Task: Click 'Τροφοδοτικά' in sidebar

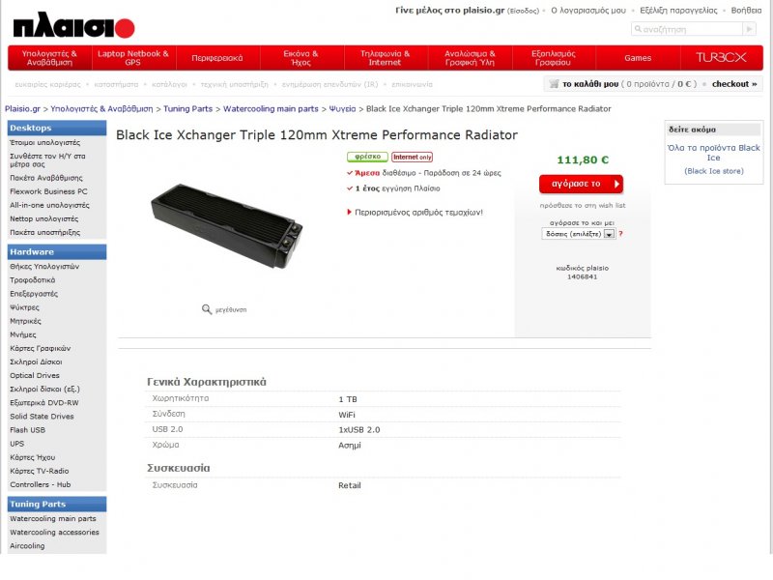Action: tap(33, 279)
